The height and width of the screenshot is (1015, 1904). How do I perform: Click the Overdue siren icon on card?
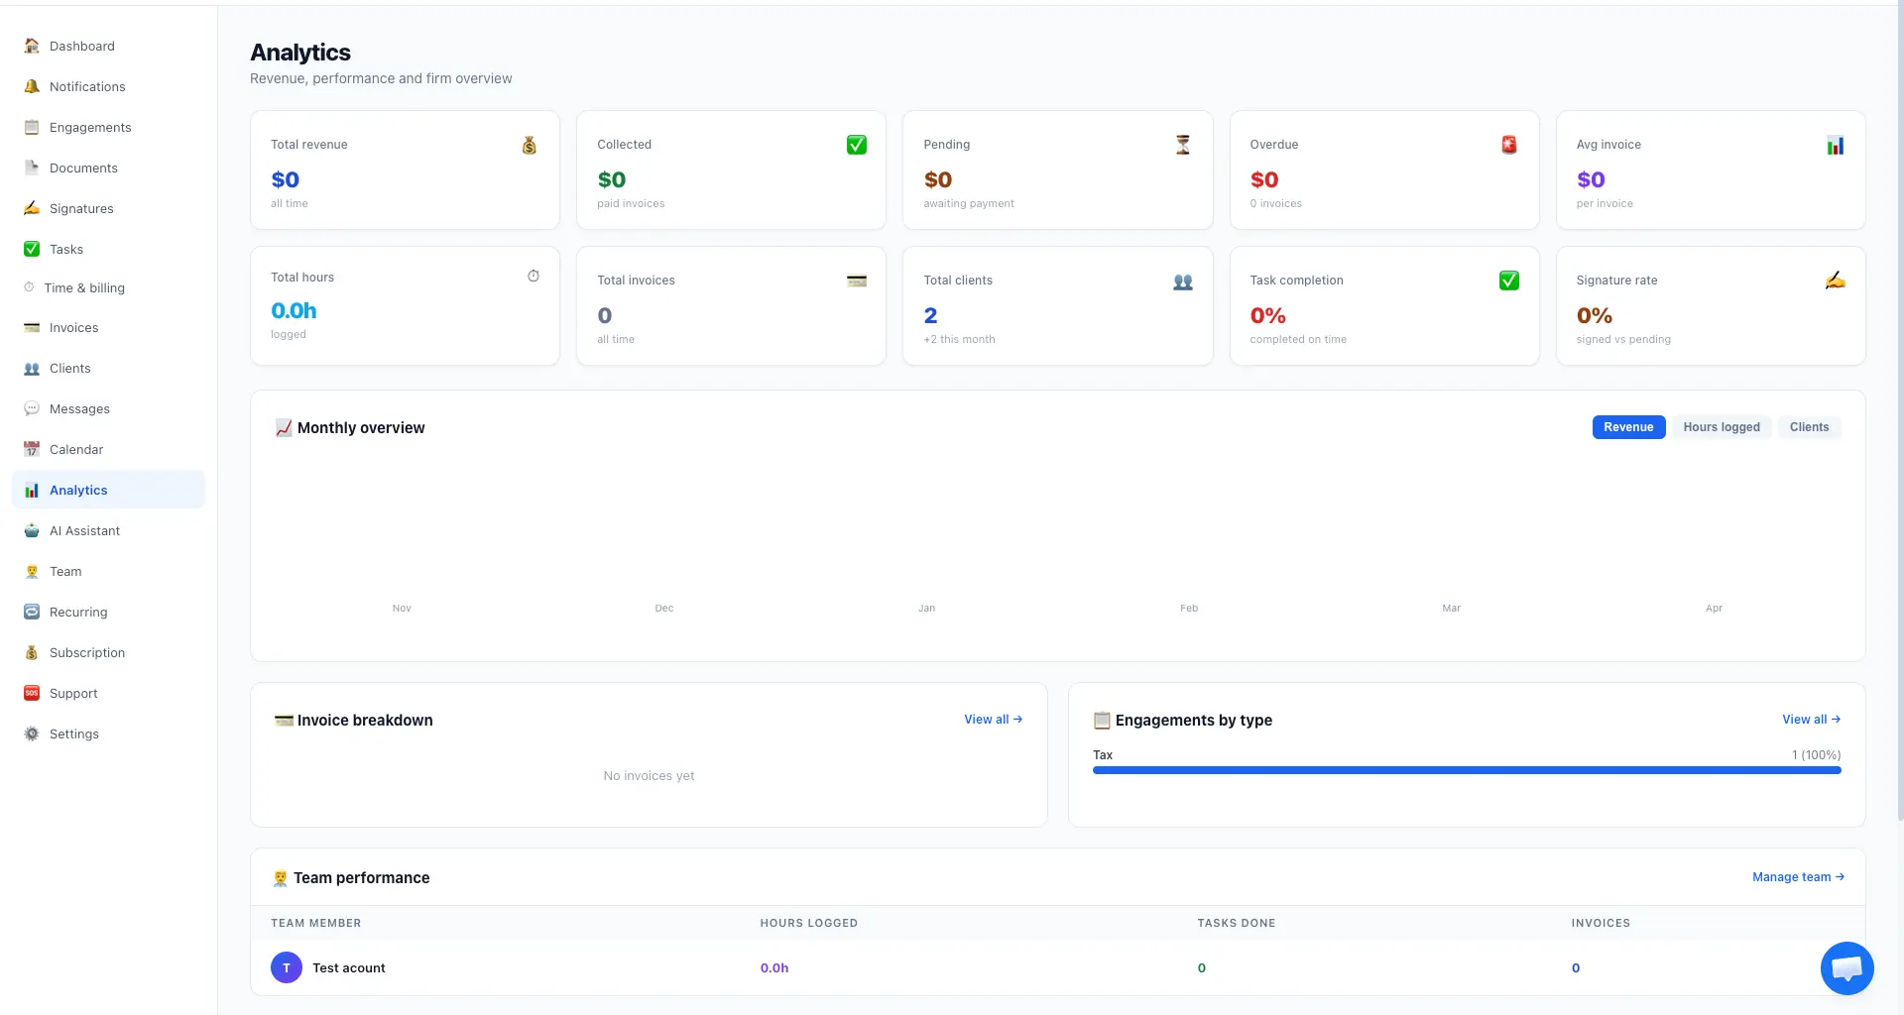pos(1508,145)
